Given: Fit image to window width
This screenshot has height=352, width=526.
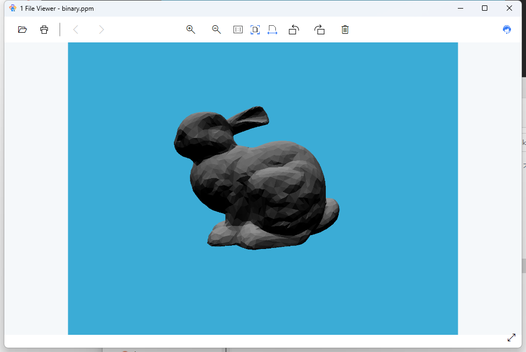Looking at the screenshot, I should 273,30.
